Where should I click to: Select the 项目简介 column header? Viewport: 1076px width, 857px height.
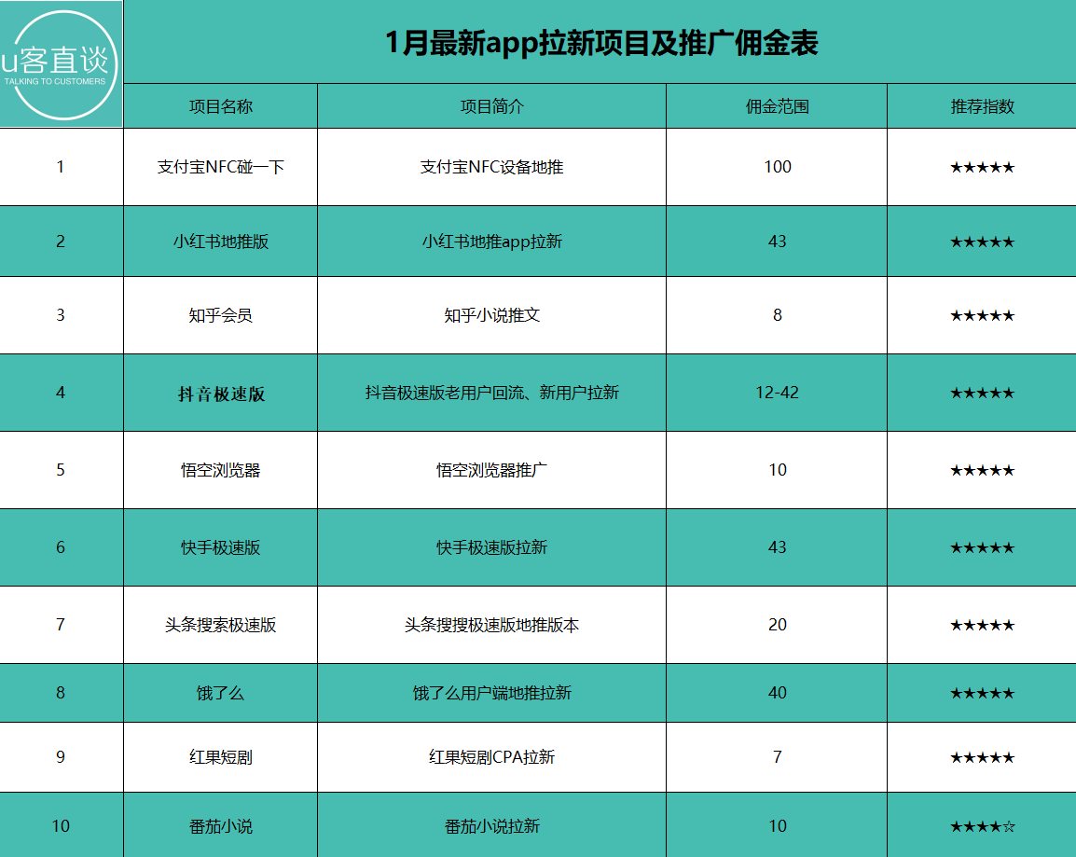point(491,106)
